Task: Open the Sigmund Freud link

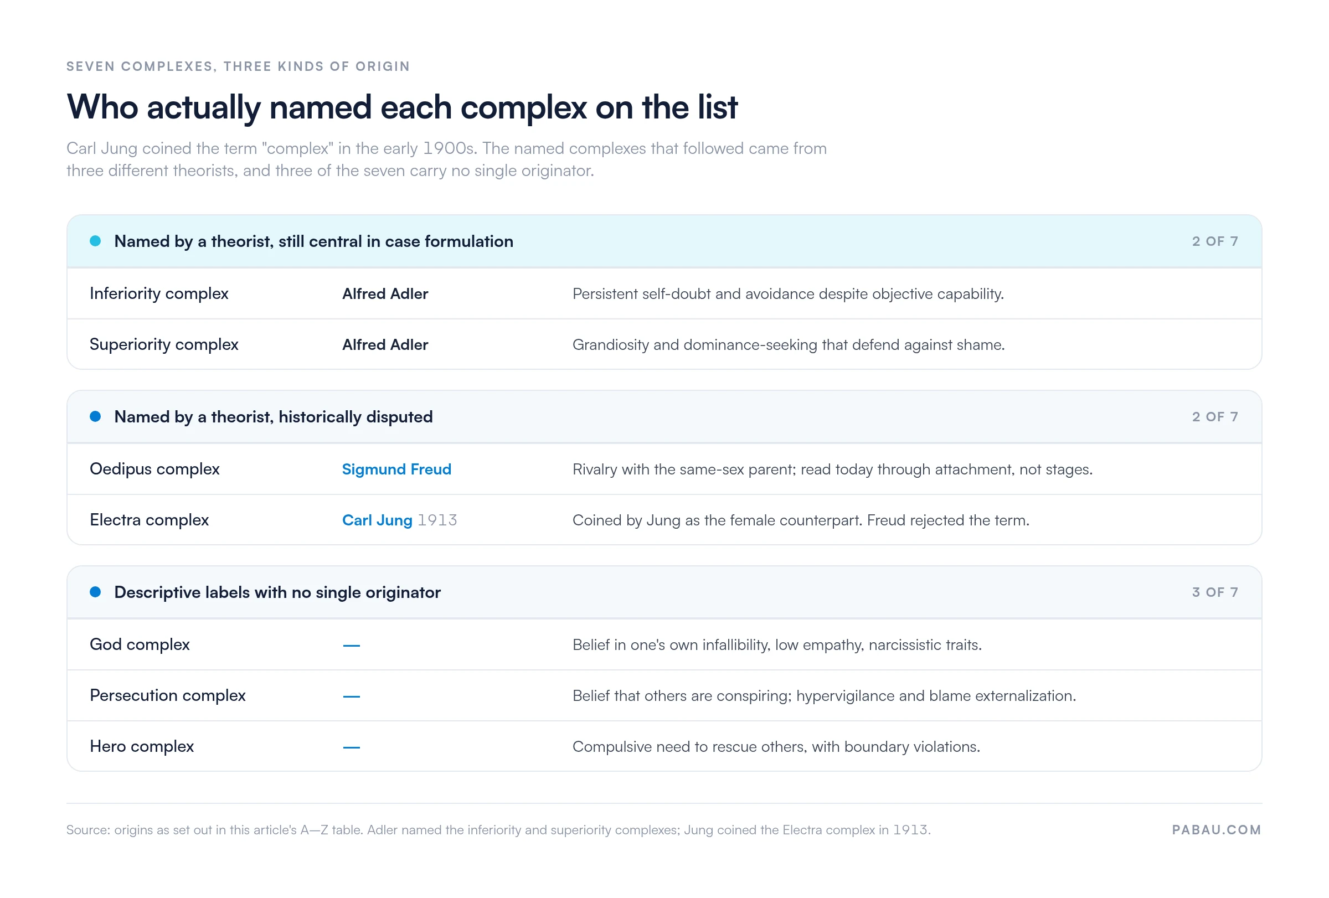Action: (396, 469)
